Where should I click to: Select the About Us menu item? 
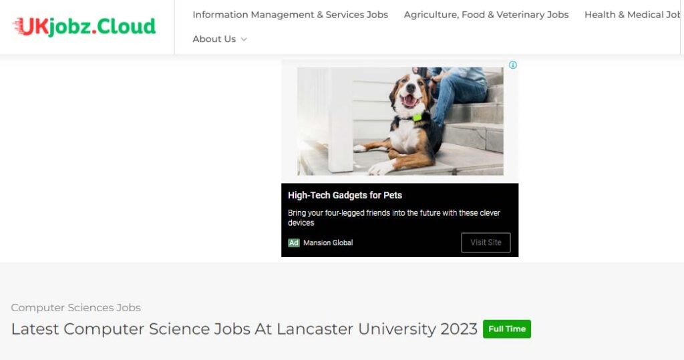click(x=214, y=39)
